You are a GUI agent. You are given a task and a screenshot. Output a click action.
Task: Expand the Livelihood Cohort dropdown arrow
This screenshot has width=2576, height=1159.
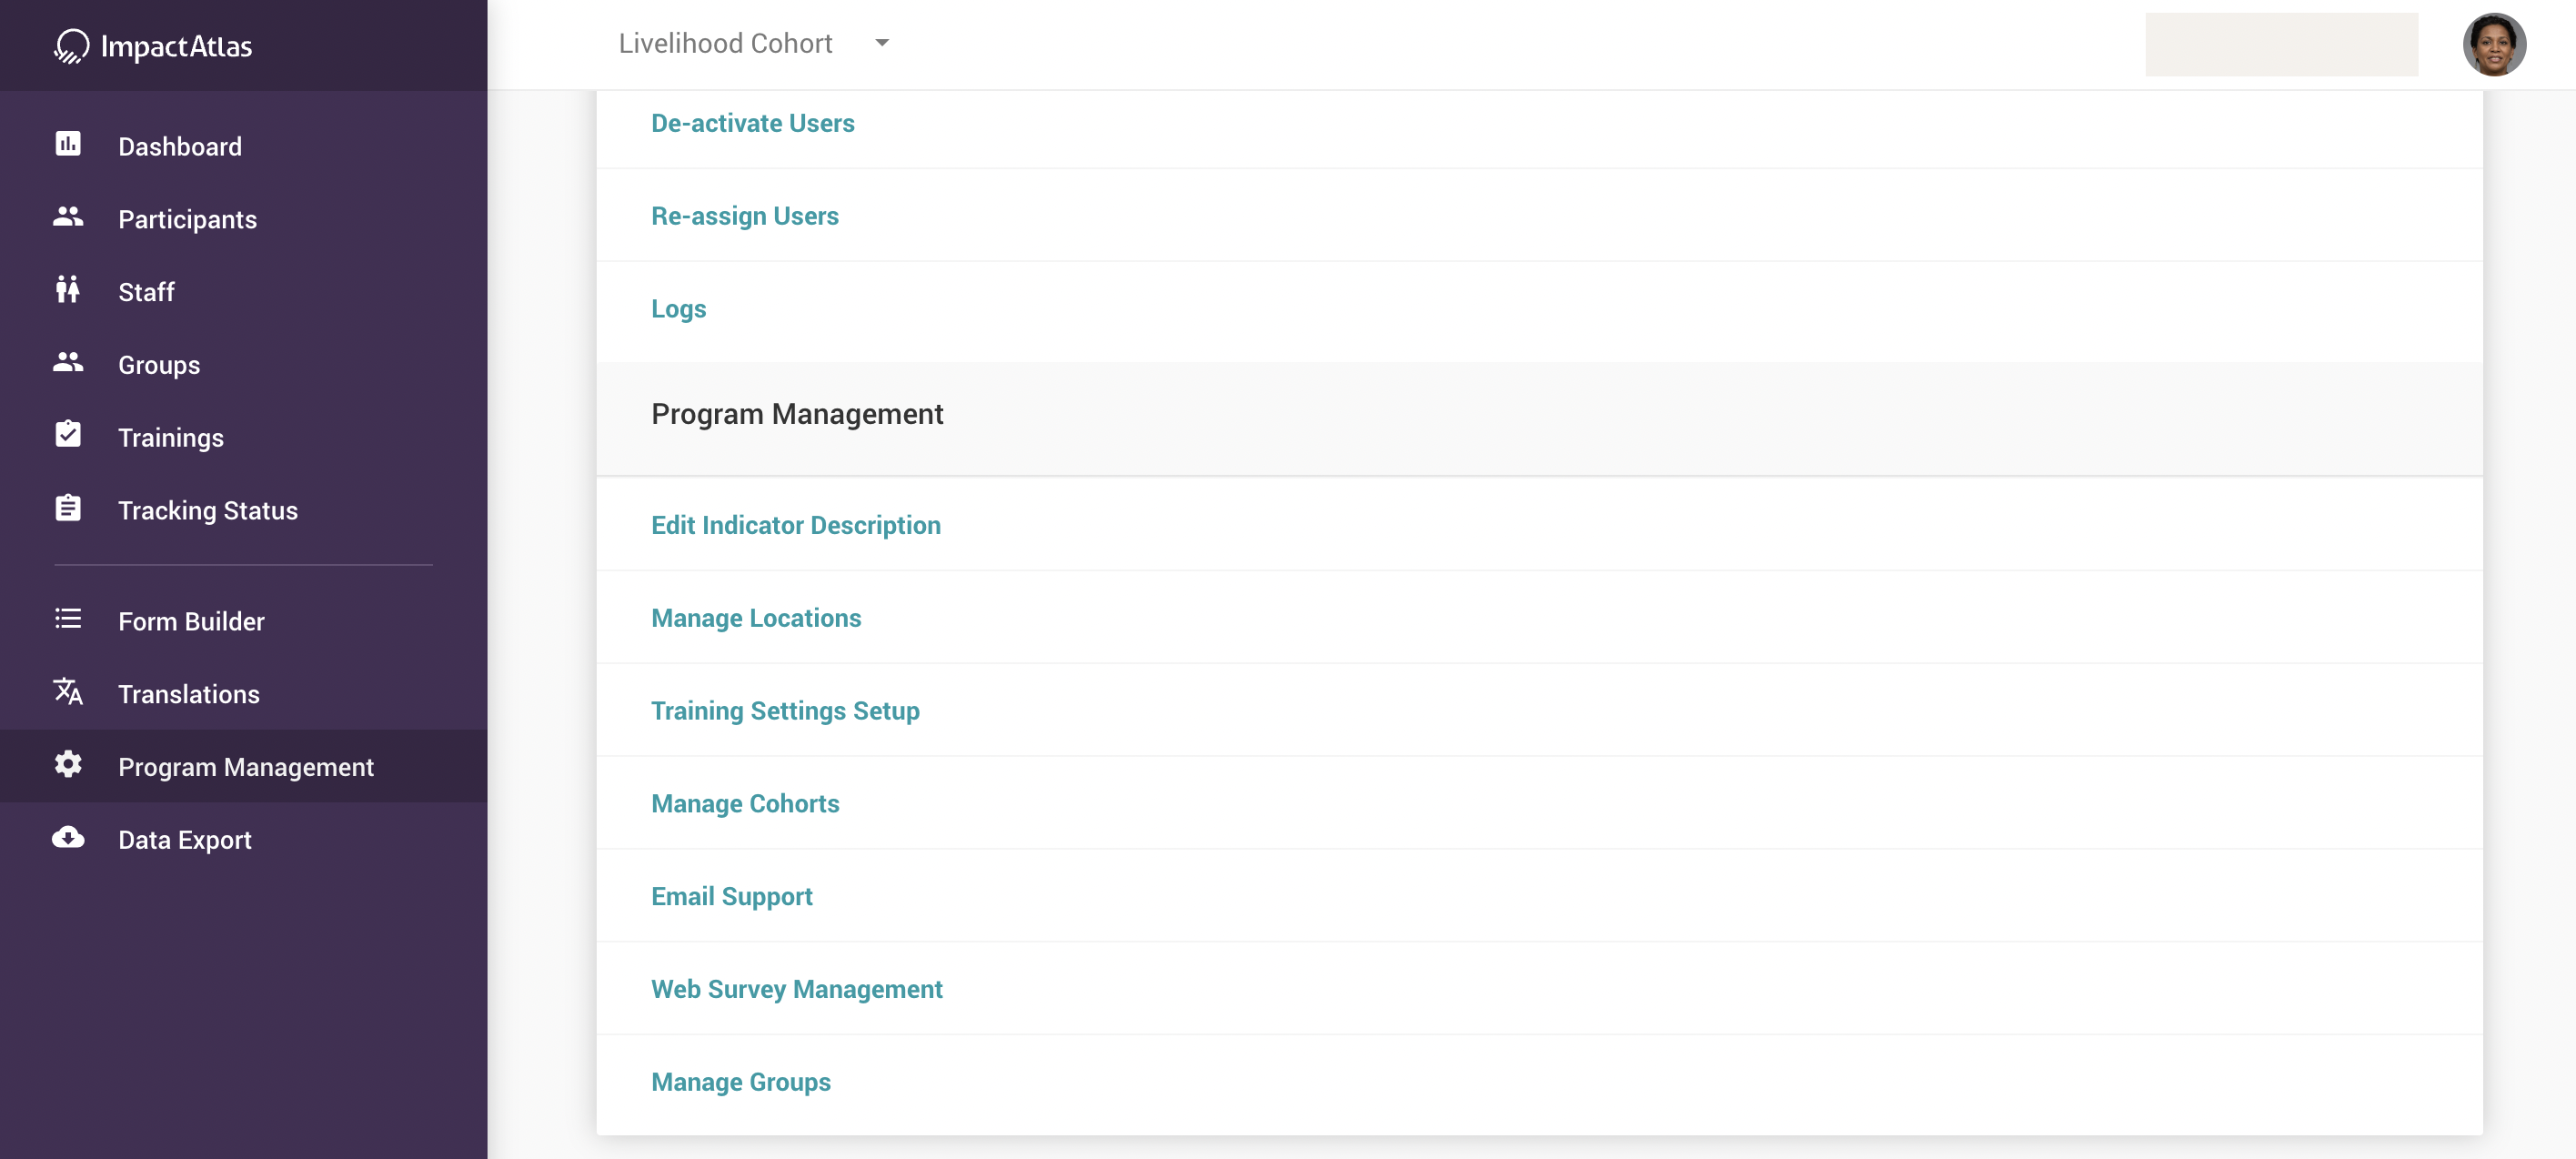click(881, 43)
